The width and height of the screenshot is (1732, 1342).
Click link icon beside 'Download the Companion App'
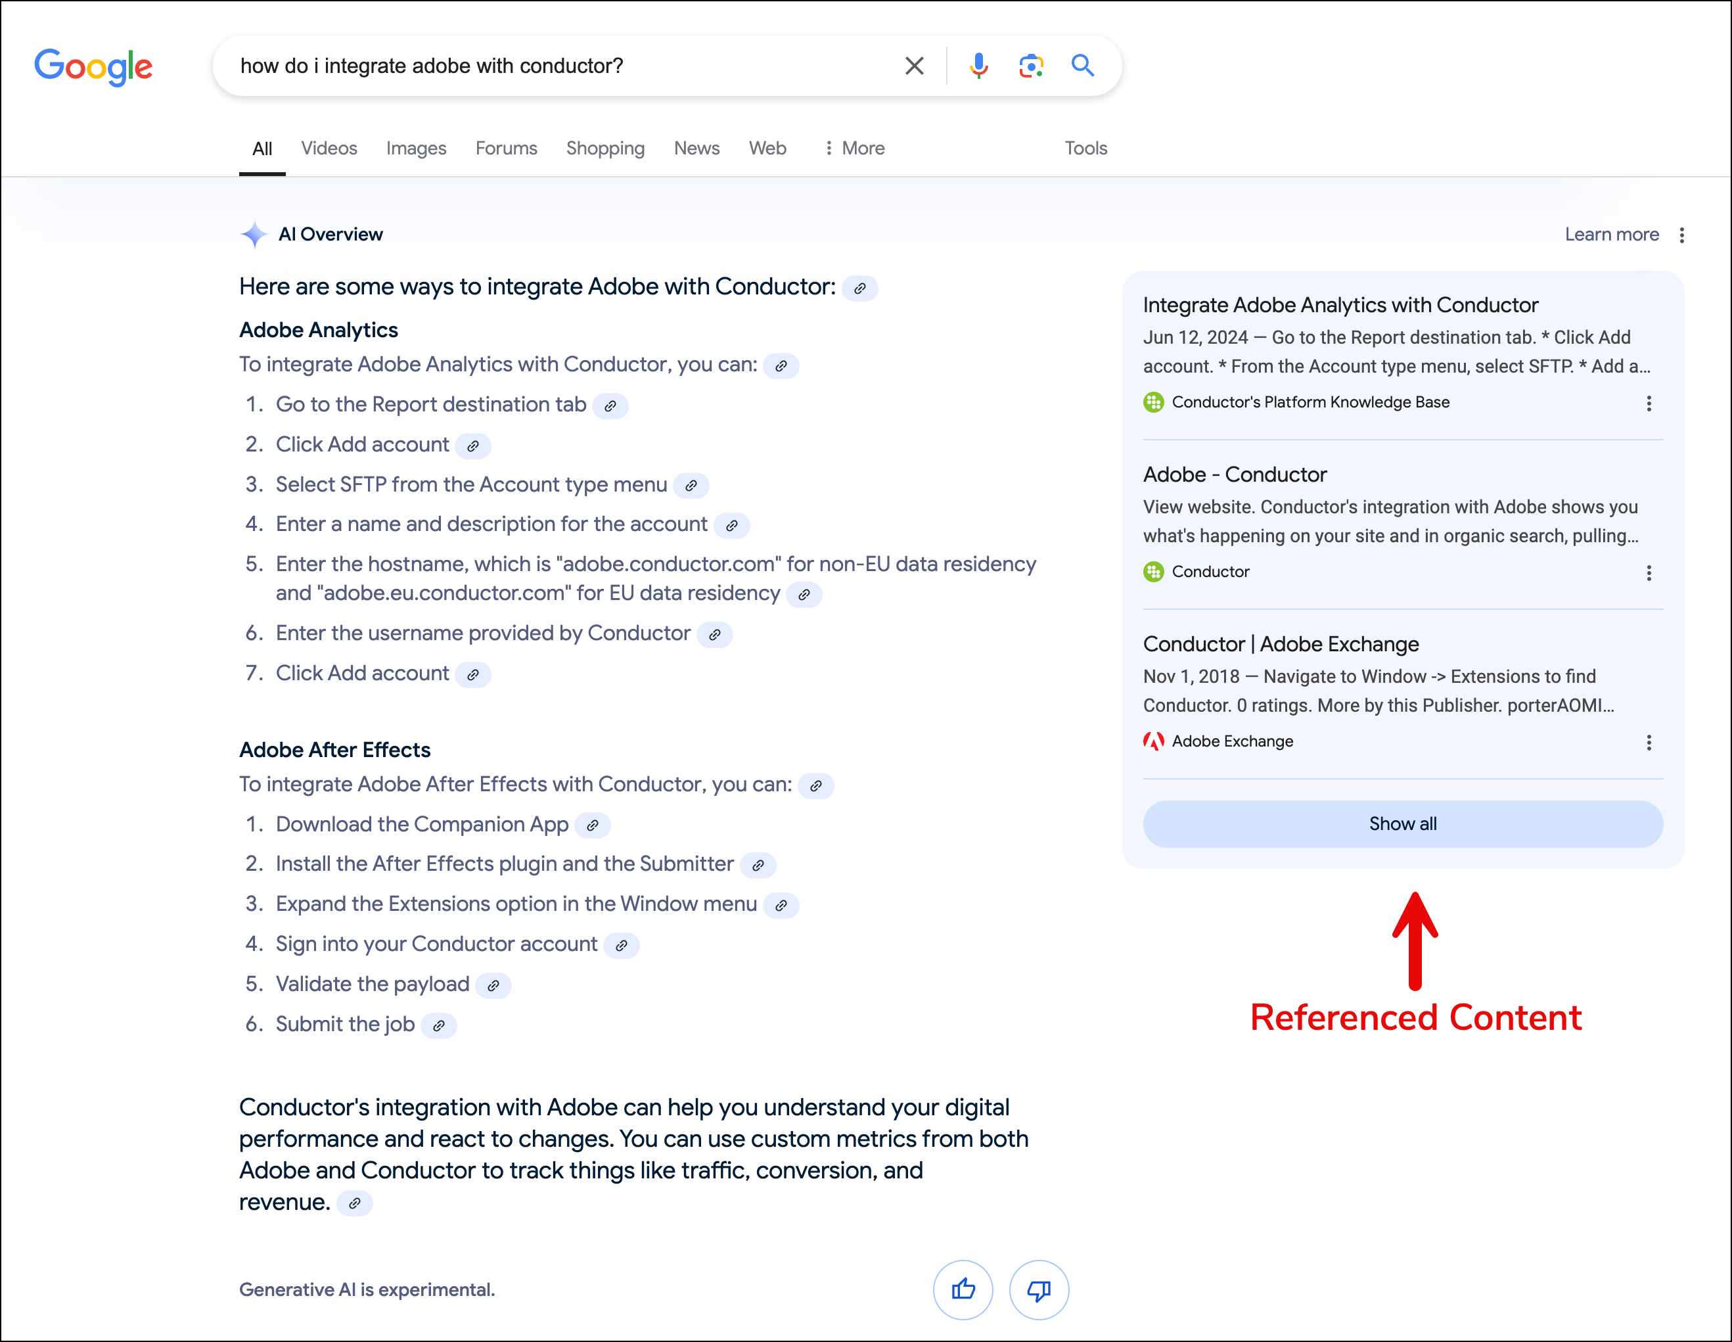[591, 825]
